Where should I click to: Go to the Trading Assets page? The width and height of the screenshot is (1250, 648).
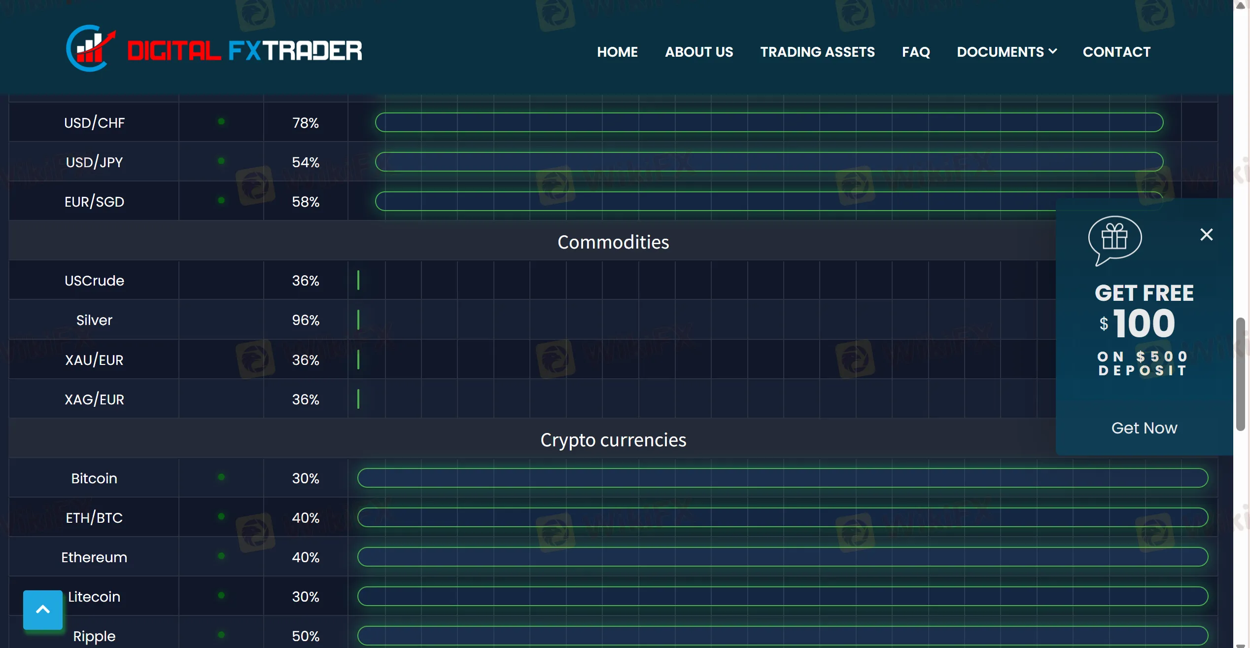tap(817, 52)
